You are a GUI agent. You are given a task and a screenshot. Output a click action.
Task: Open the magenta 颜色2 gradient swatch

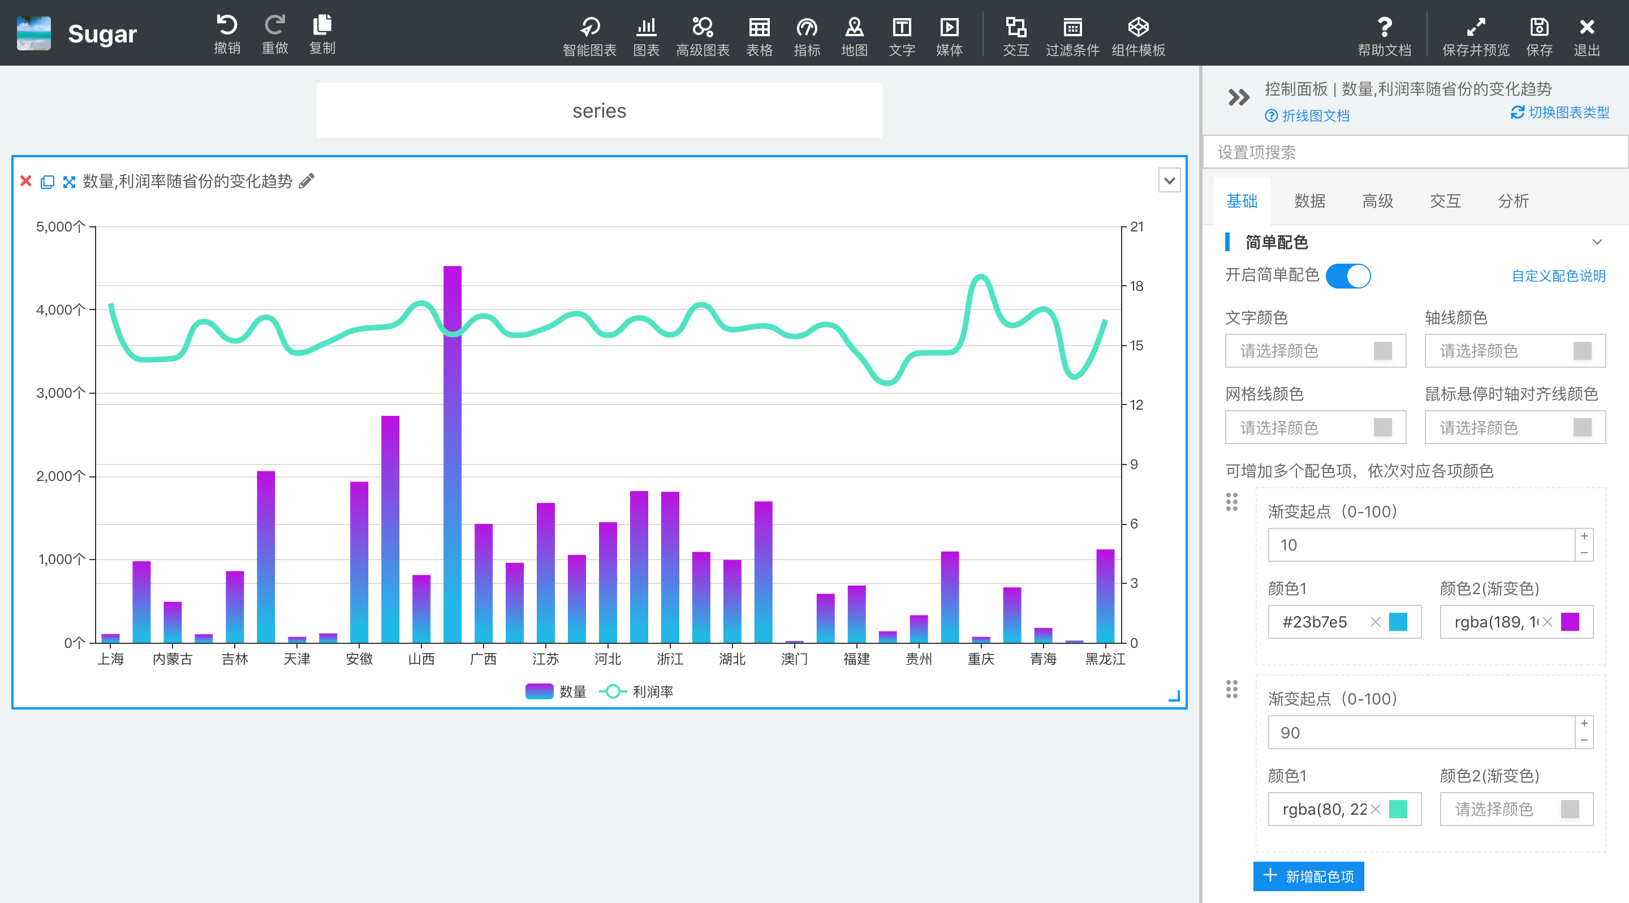pos(1570,622)
